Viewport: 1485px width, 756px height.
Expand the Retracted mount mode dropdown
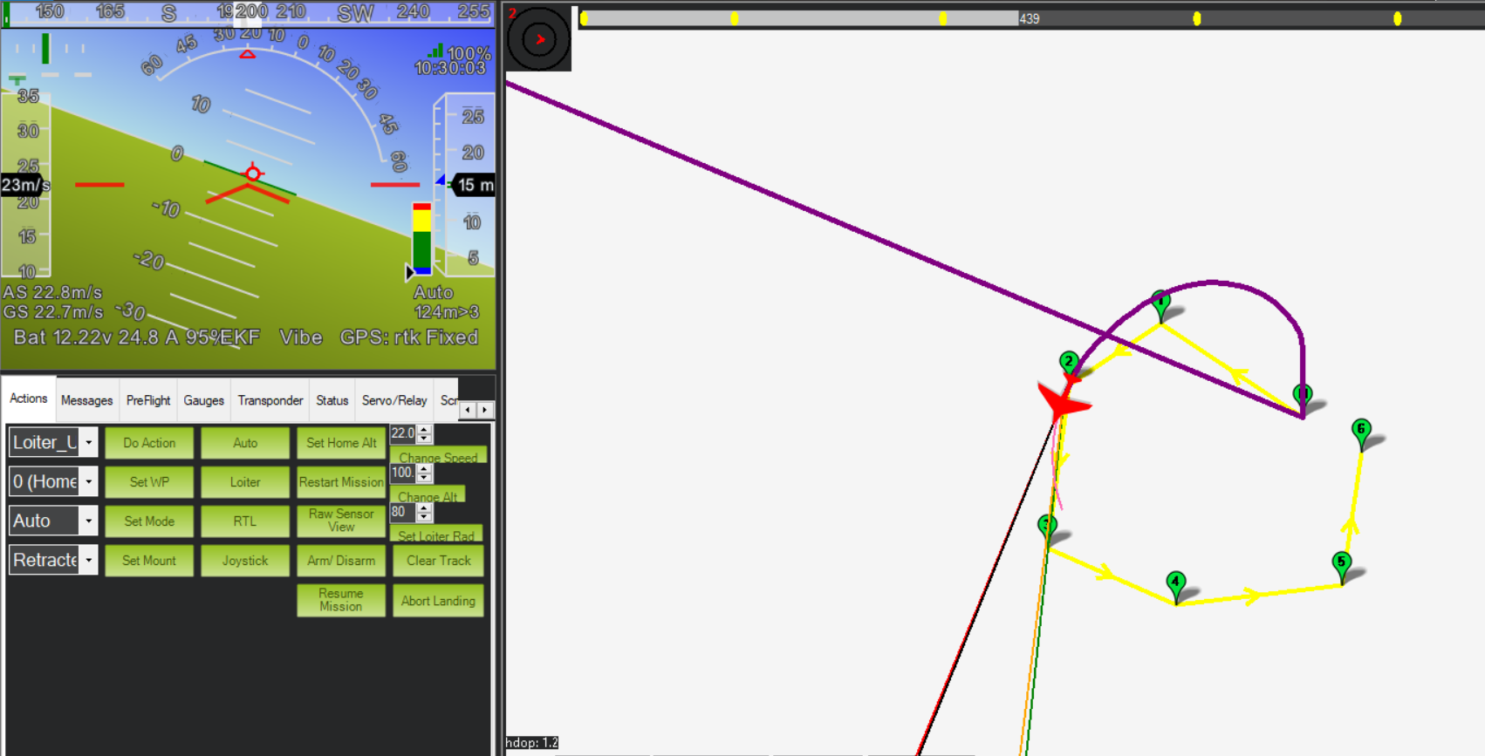(x=88, y=561)
